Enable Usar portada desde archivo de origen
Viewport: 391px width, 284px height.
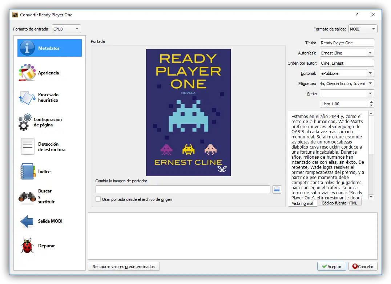[x=98, y=199]
